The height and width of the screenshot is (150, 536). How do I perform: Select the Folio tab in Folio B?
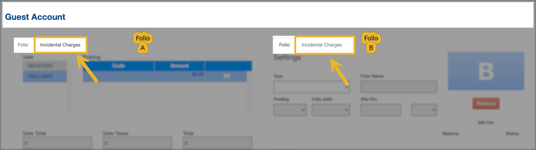(284, 45)
